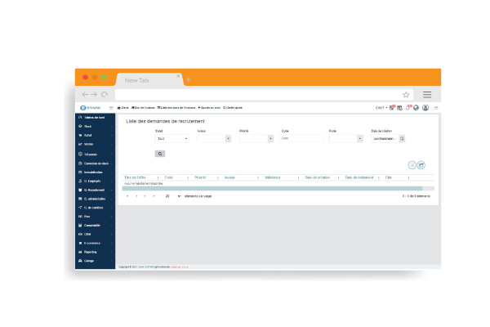The height and width of the screenshot is (327, 490).
Task: Bookmark page with the star icon
Action: click(406, 94)
